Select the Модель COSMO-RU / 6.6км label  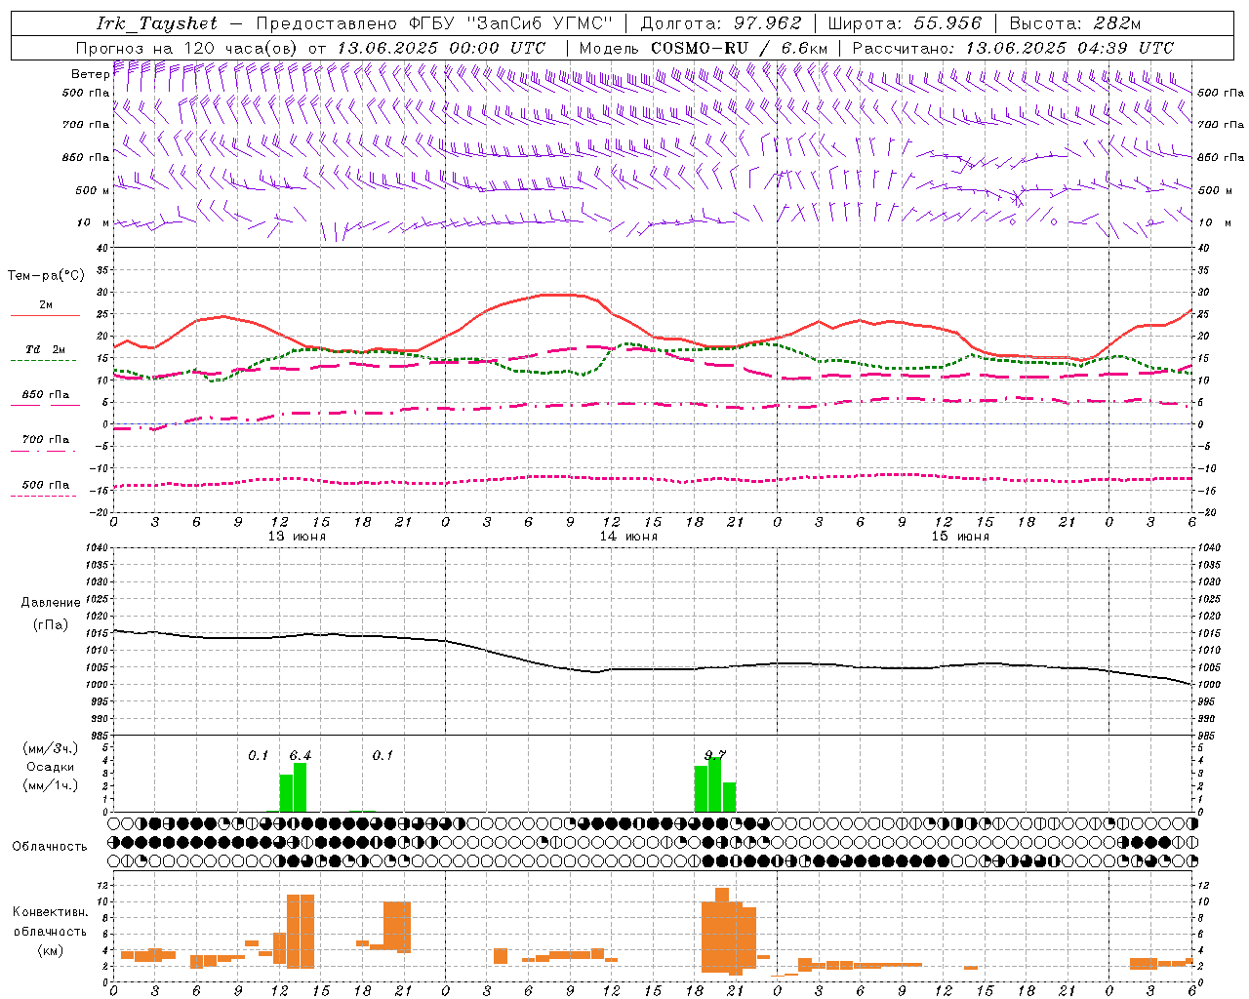pos(703,48)
